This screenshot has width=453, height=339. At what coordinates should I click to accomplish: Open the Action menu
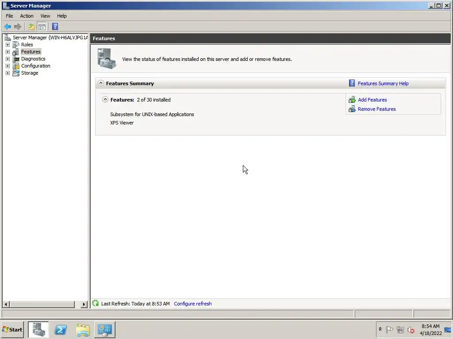27,16
